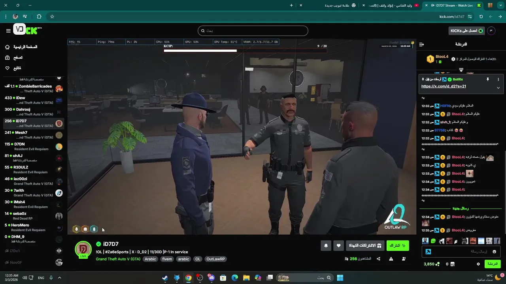Open Steam from the taskbar
This screenshot has height=284, width=506.
(x=165, y=278)
